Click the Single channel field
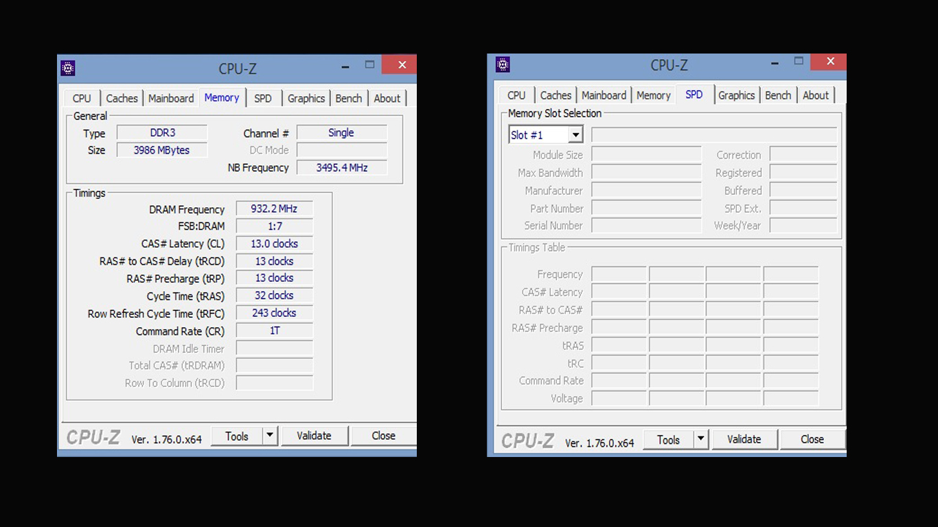 click(x=342, y=132)
